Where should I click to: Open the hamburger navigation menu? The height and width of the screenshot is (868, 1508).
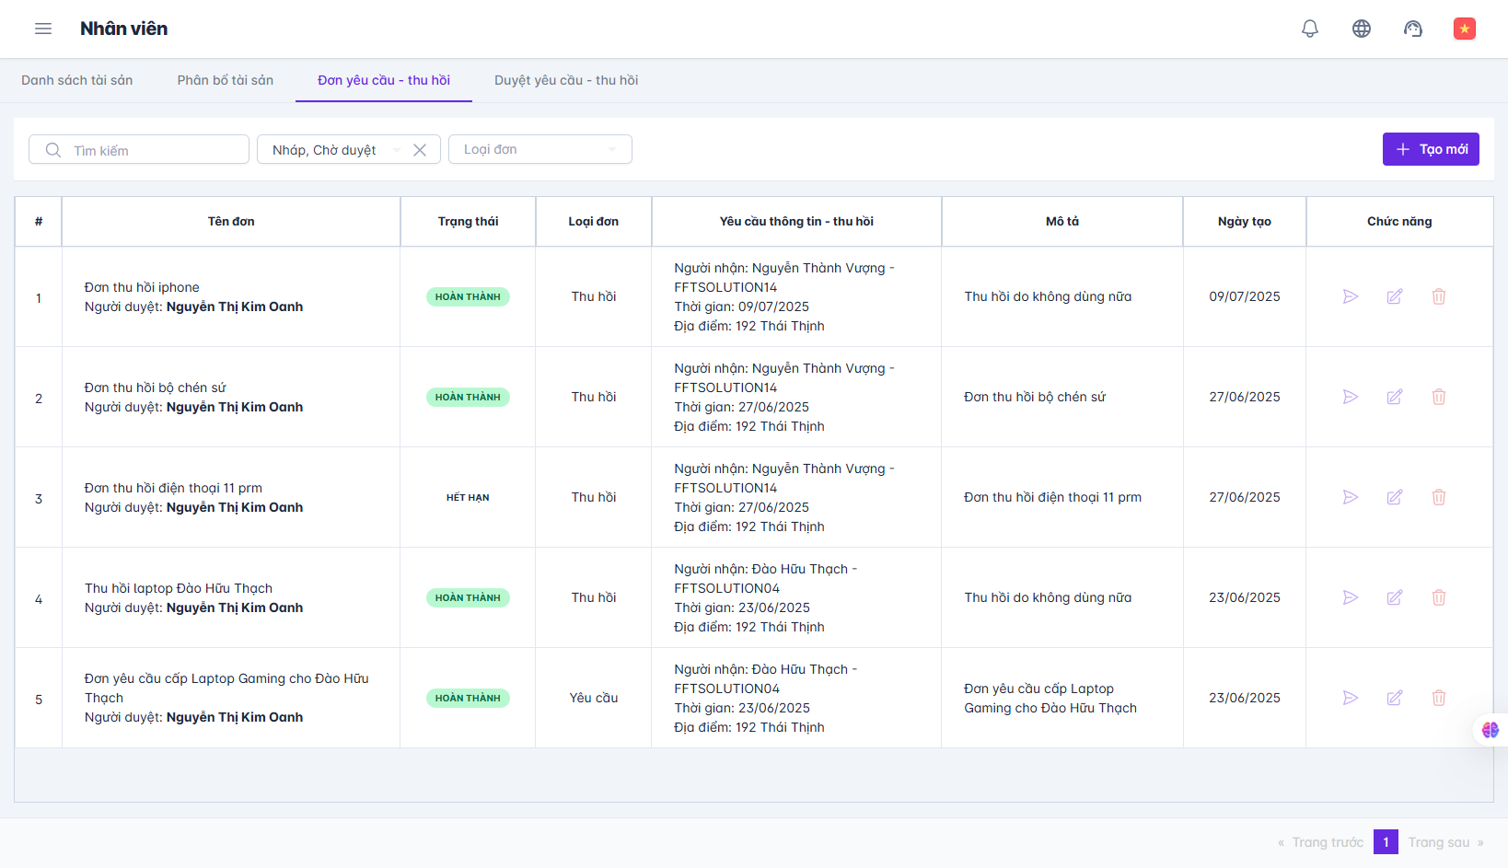(x=43, y=29)
